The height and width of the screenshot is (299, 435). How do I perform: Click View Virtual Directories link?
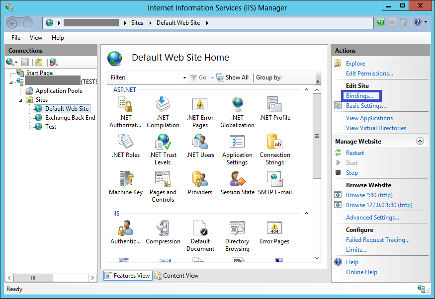coord(376,128)
